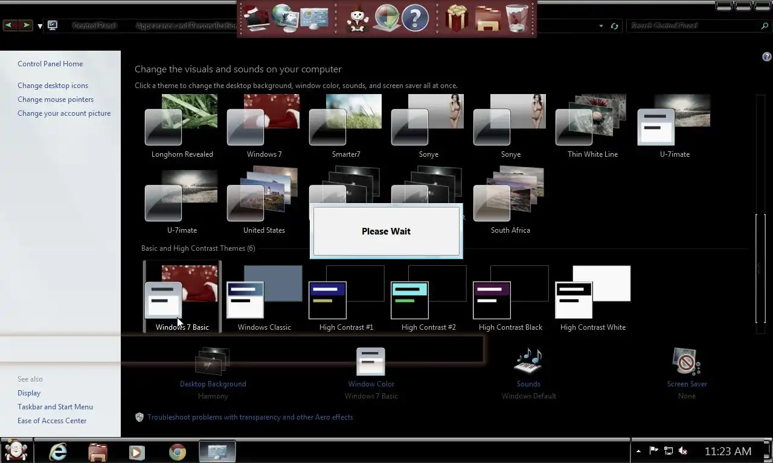
Task: Apply the High Contrast #2 theme
Action: coord(428,298)
